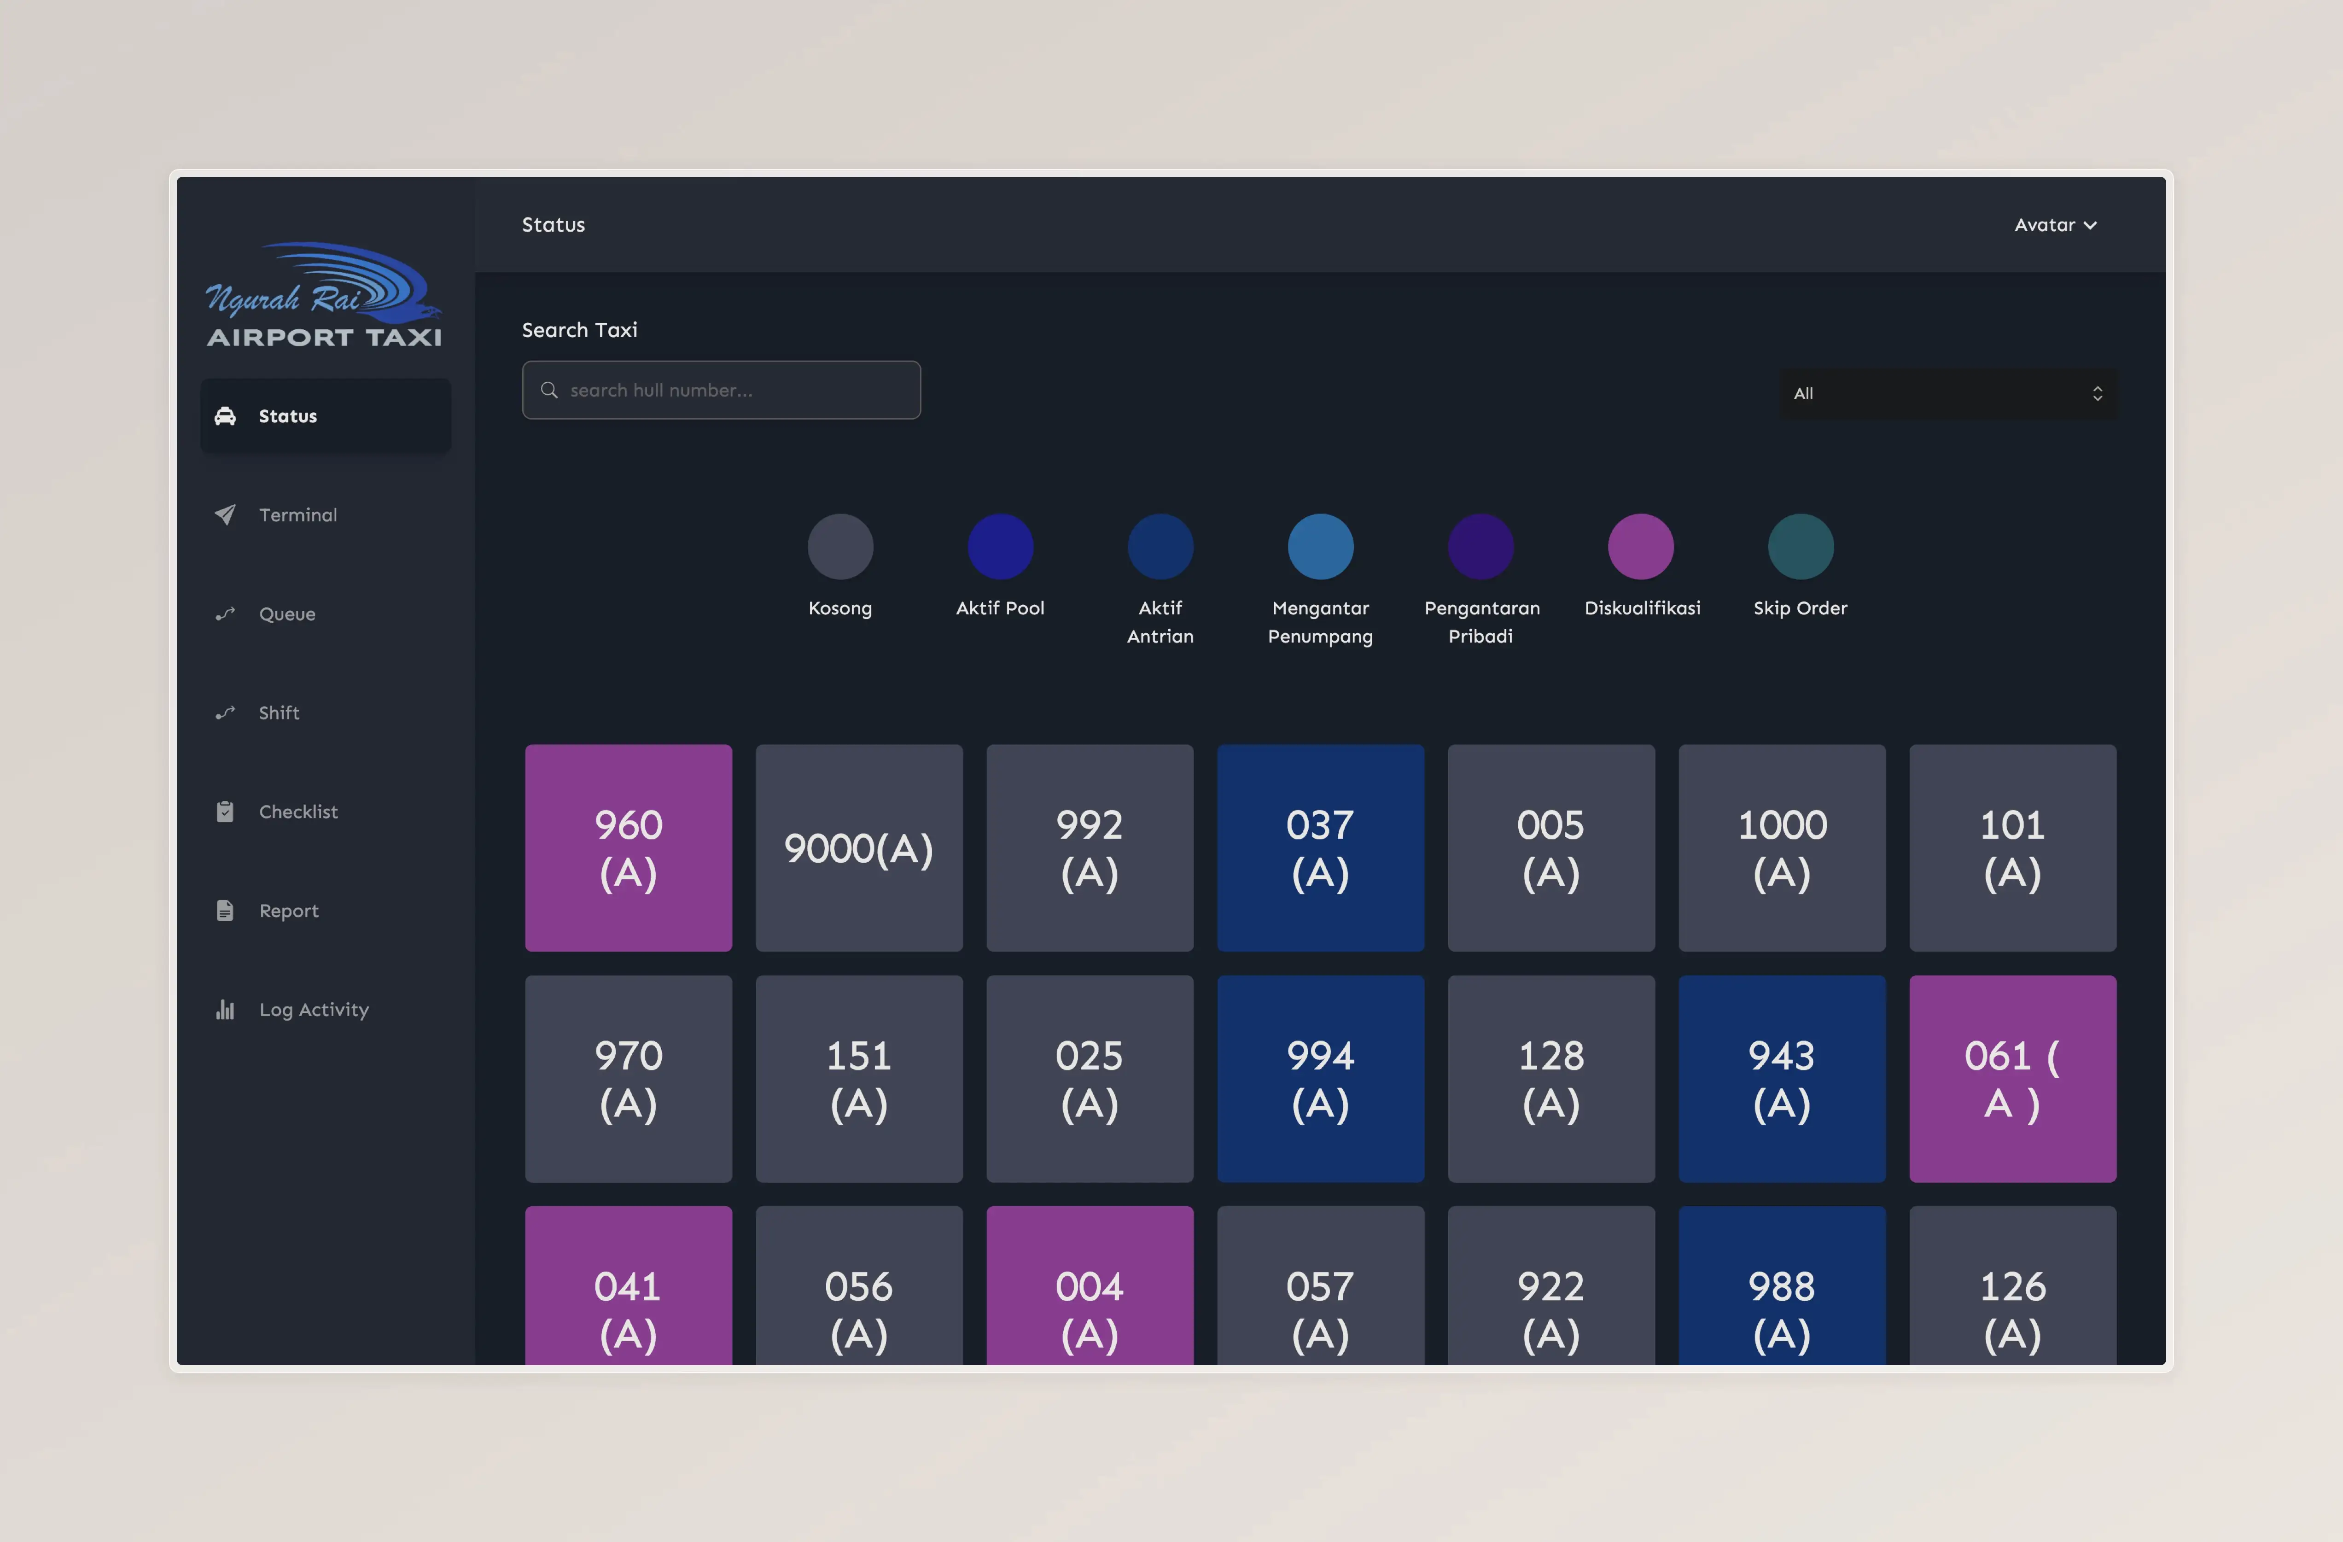The width and height of the screenshot is (2343, 1542).
Task: Go to the Log Activity page
Action: pyautogui.click(x=313, y=1009)
